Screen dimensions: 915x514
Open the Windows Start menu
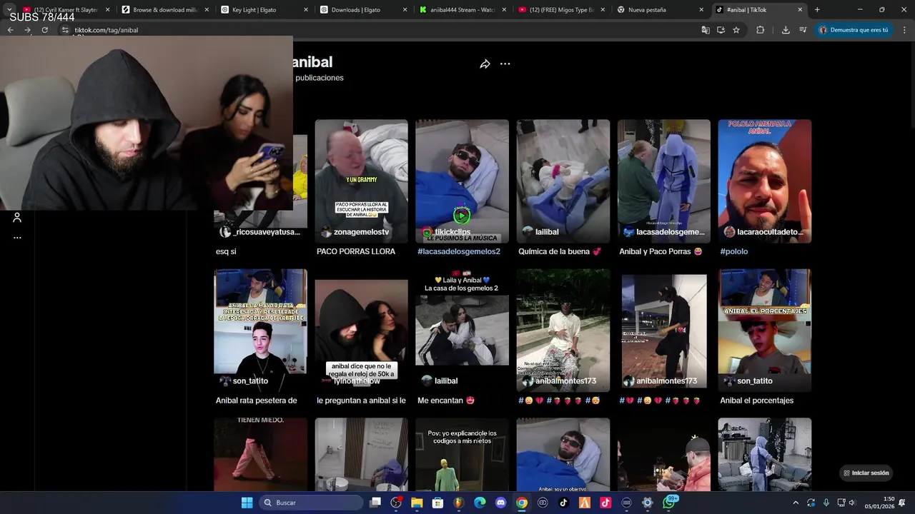(x=247, y=503)
